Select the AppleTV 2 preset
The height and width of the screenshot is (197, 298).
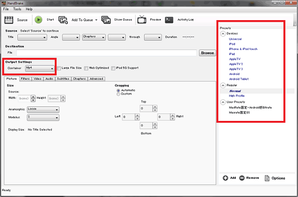tap(236, 64)
